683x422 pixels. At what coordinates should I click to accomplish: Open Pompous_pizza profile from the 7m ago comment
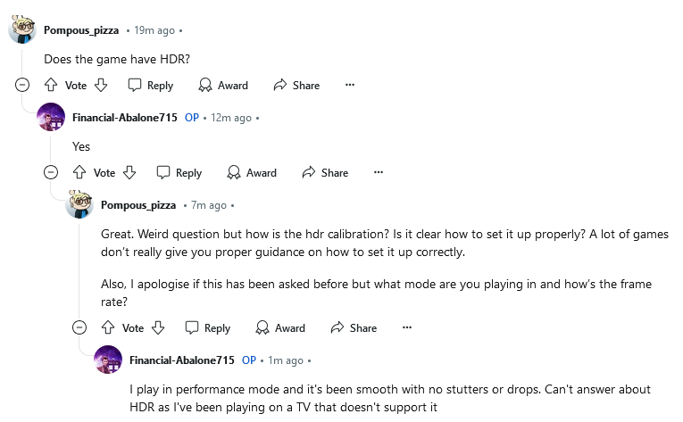[138, 205]
